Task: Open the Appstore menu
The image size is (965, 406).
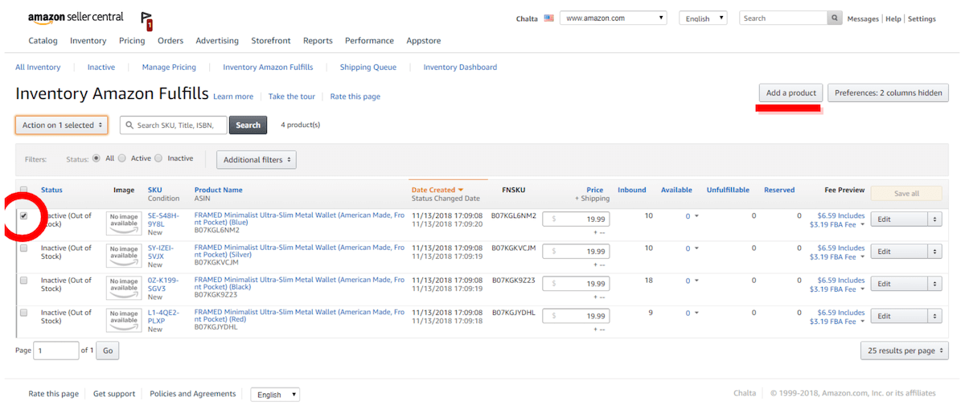Action: click(x=422, y=41)
